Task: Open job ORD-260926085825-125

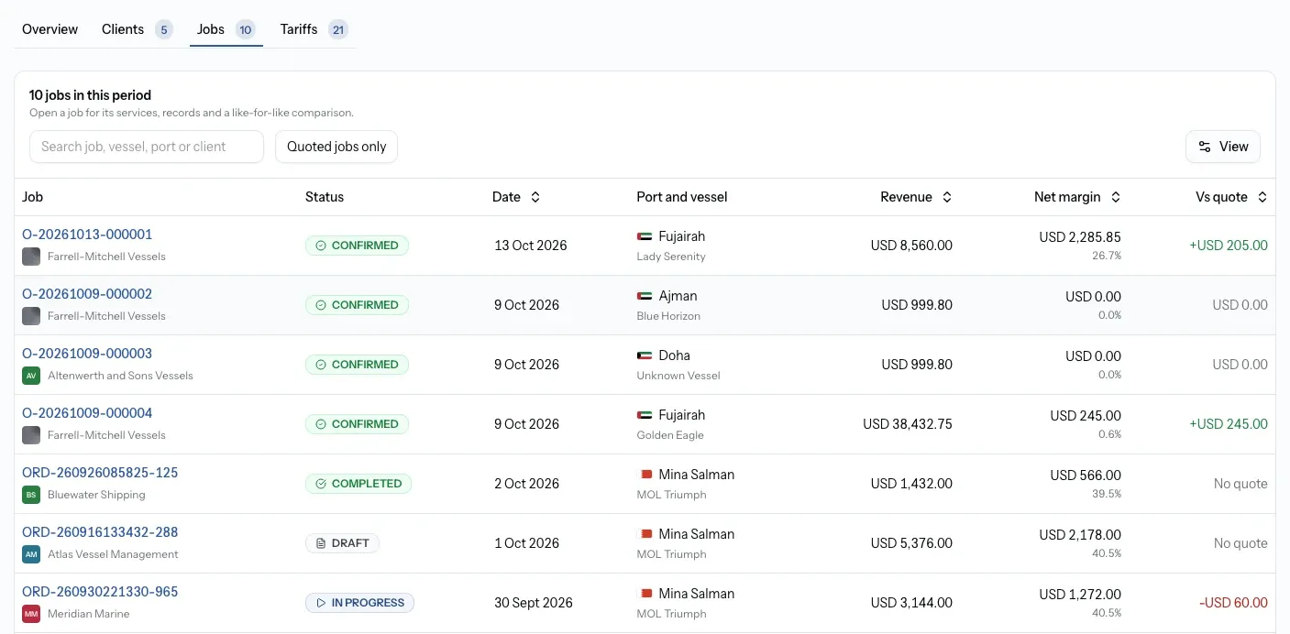Action: coord(100,473)
